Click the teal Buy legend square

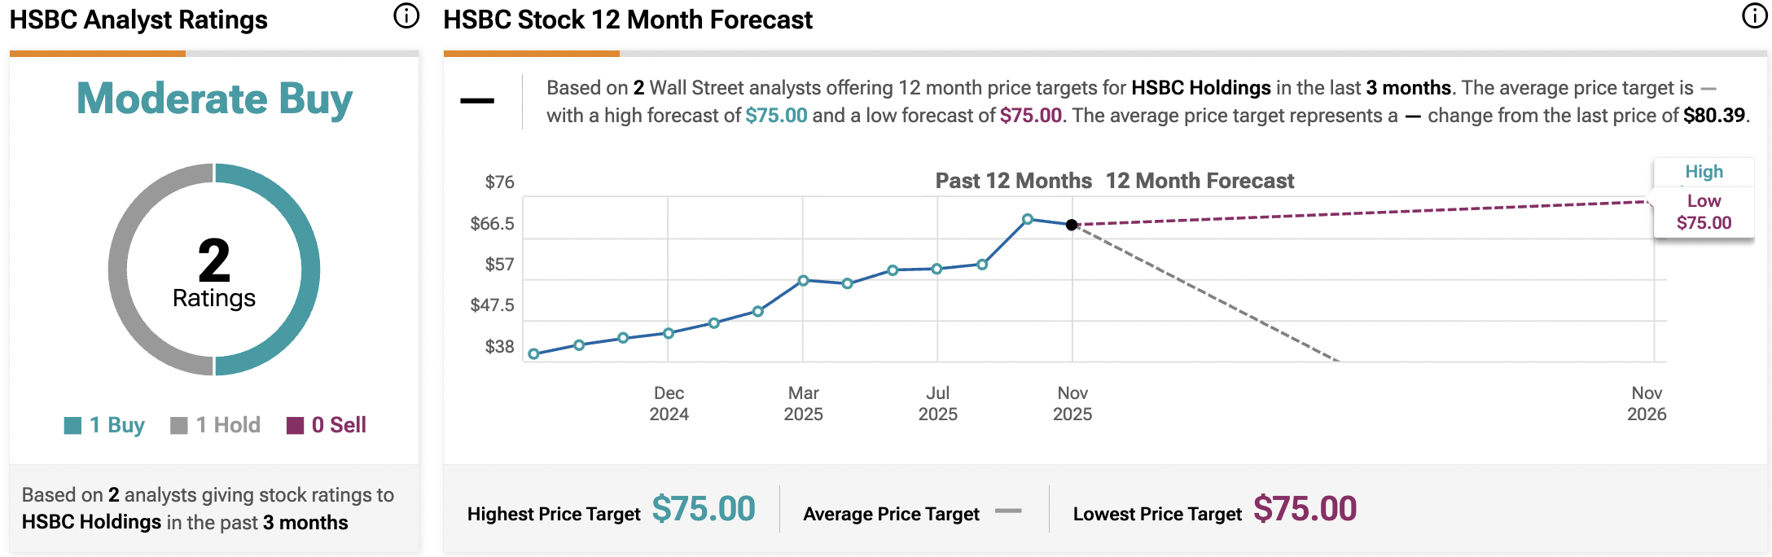coord(72,425)
